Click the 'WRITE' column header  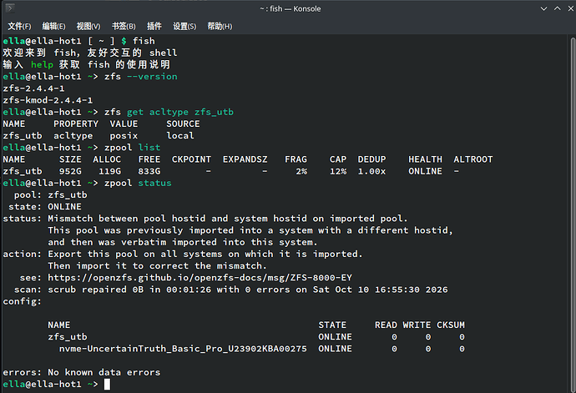click(417, 325)
